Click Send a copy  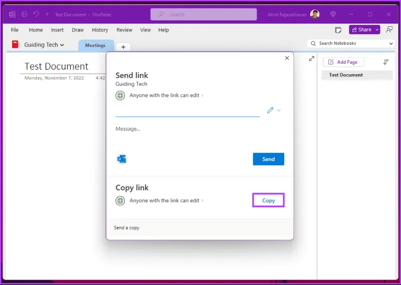[x=127, y=228]
